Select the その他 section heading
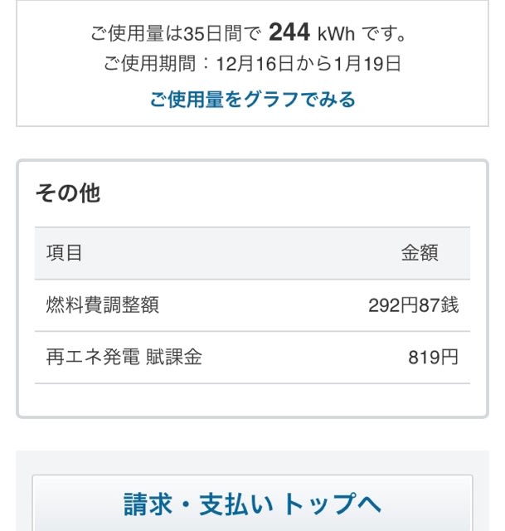The width and height of the screenshot is (505, 531). [x=68, y=193]
